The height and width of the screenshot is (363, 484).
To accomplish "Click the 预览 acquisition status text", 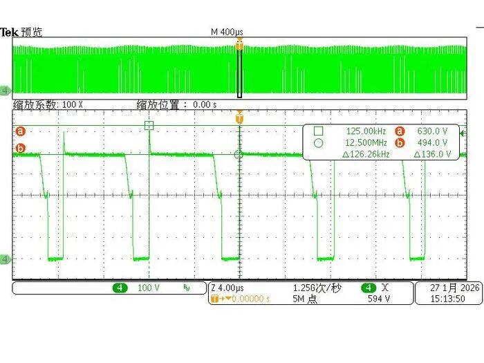I will (32, 32).
